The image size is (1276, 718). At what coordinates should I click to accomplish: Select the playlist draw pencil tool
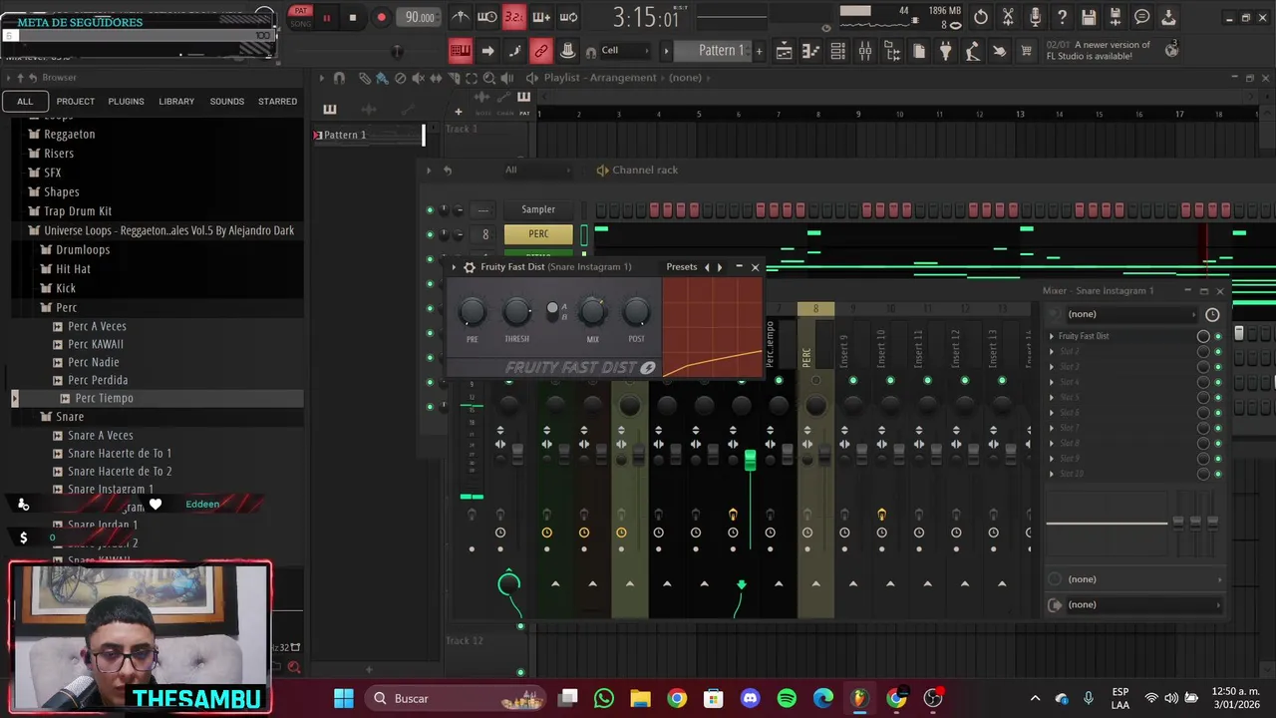click(x=365, y=78)
